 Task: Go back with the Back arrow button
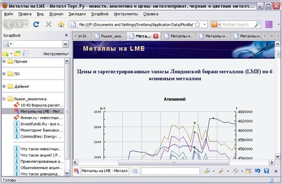click(8, 24)
